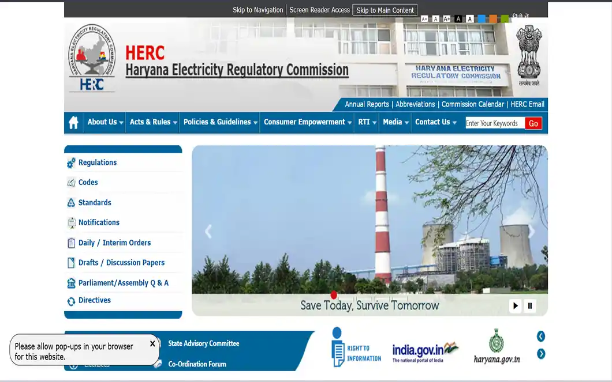Open the Codes icon in sidebar
This screenshot has width=612, height=382.
(71, 182)
